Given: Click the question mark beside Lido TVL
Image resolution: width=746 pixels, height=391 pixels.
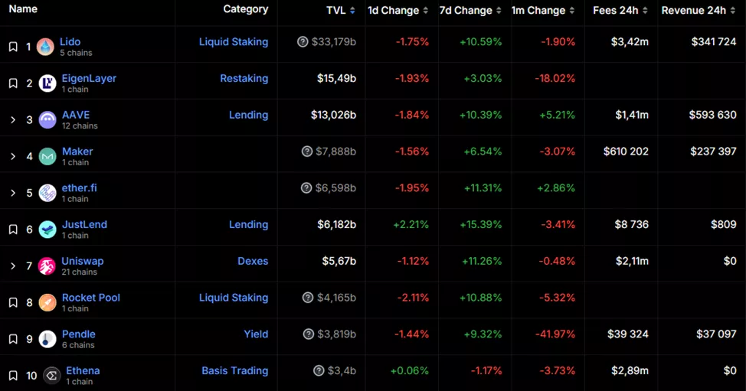Looking at the screenshot, I should point(303,42).
